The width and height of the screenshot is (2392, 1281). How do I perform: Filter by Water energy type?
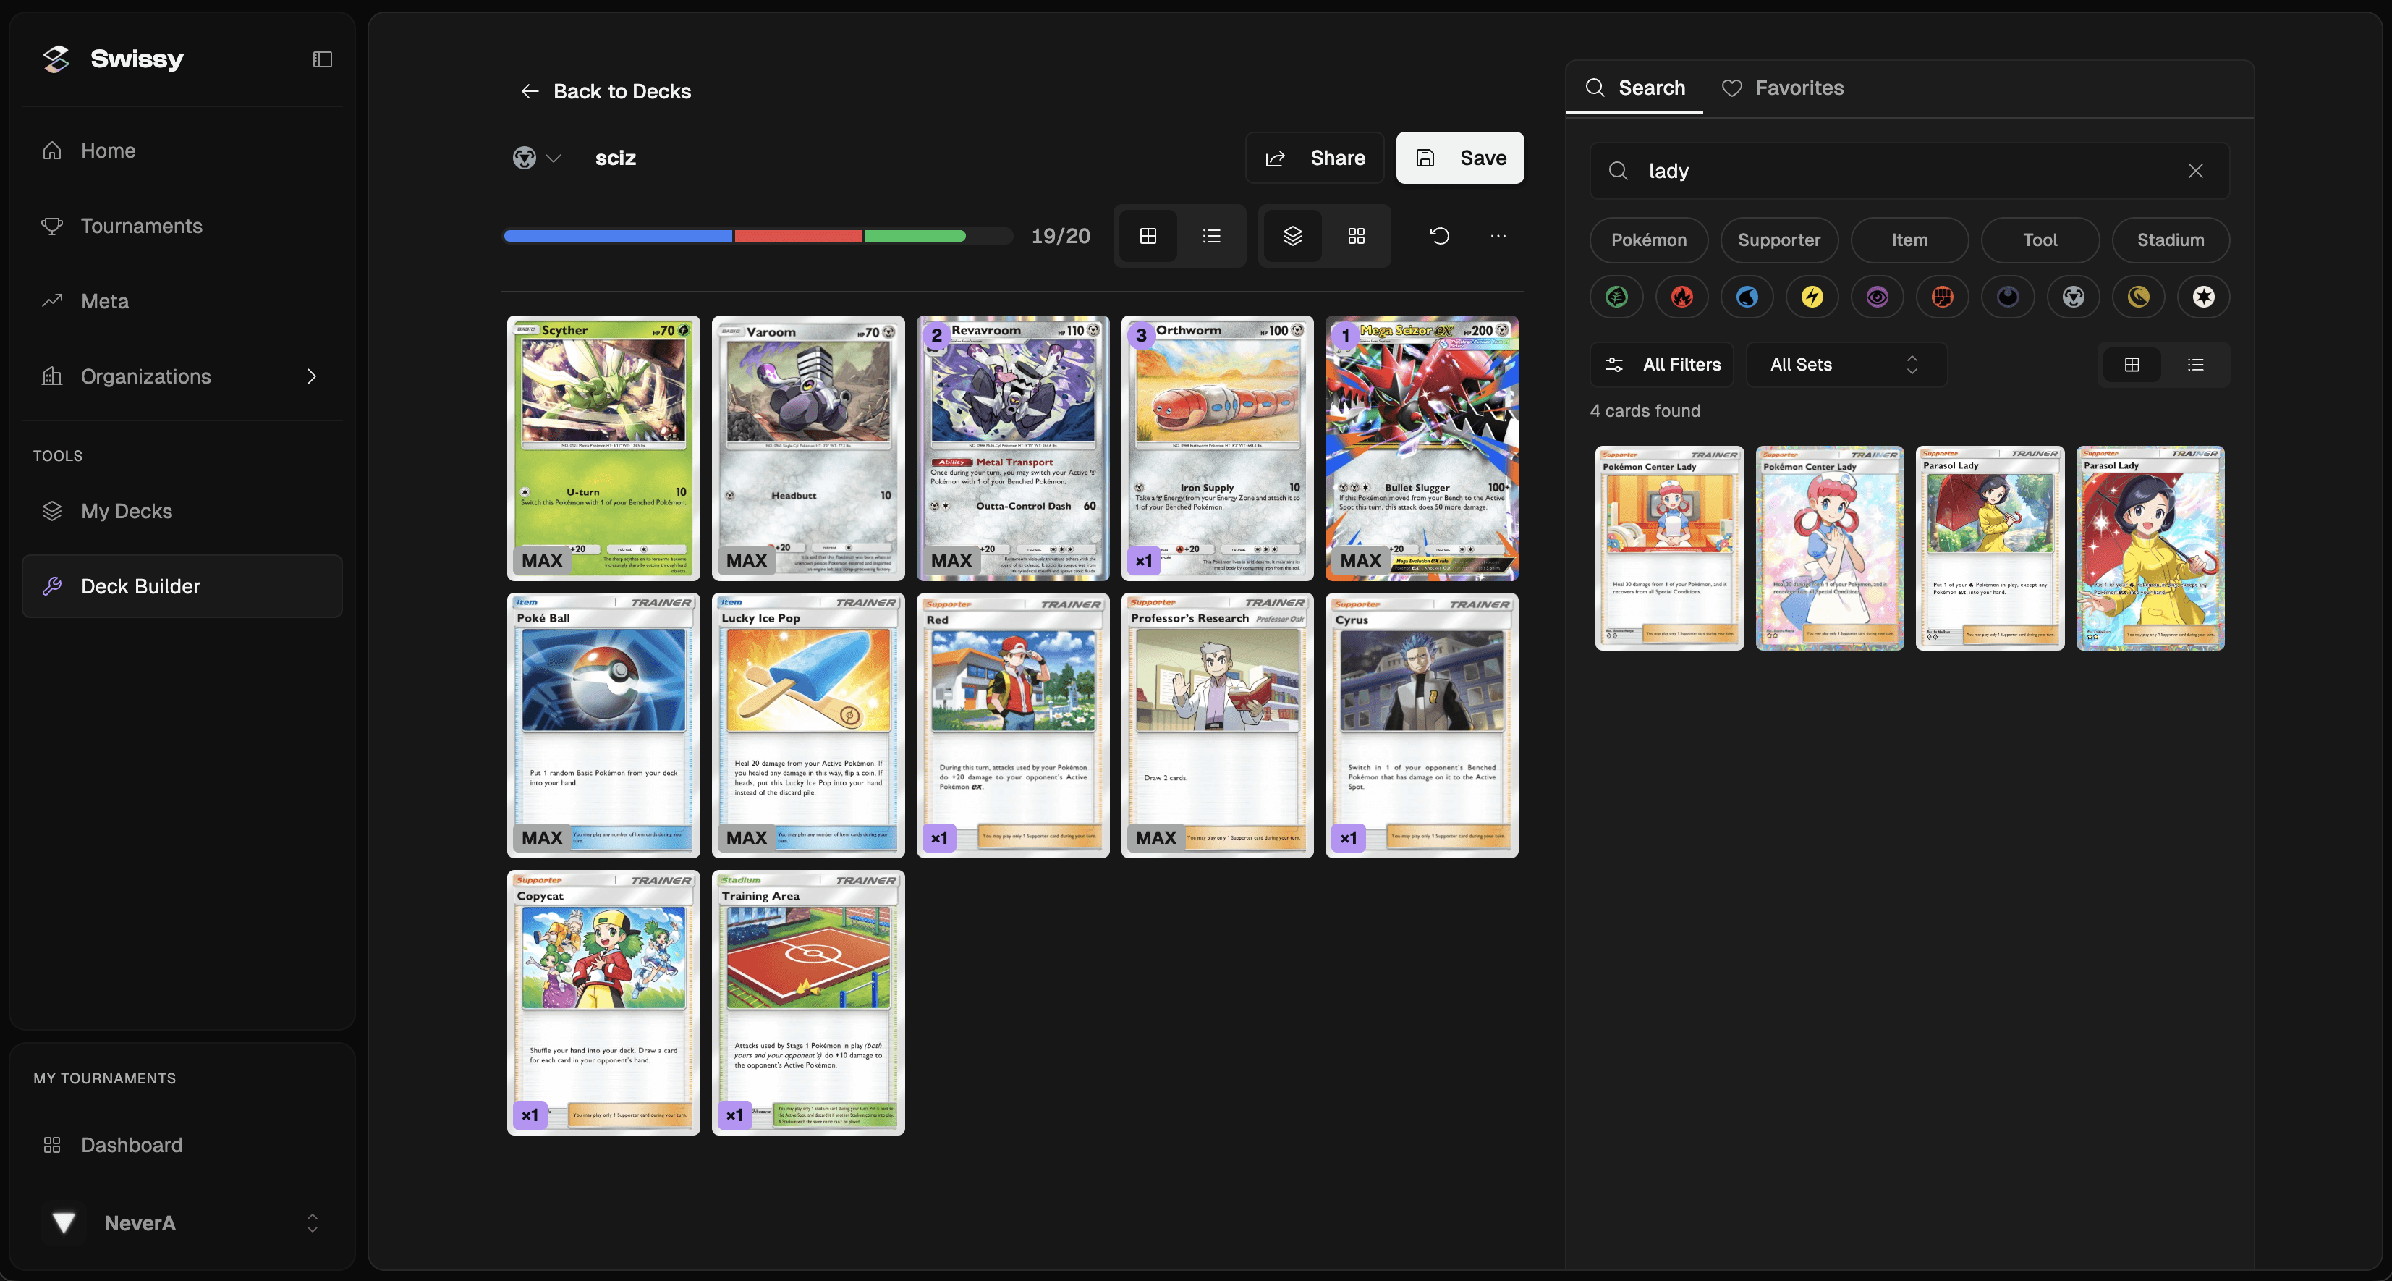click(x=1747, y=296)
